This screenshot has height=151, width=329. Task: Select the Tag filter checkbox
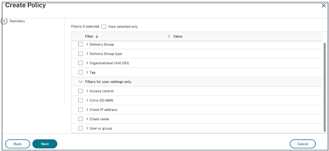(x=80, y=72)
